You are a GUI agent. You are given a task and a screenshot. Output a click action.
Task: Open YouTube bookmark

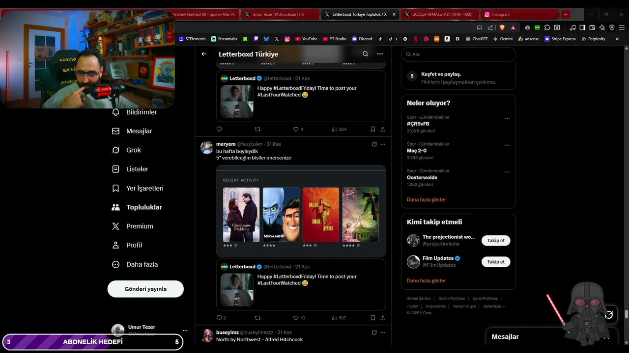point(306,39)
